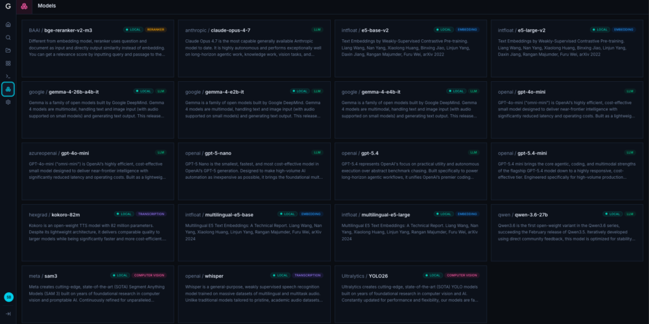Open the azureopenai gpt-4o-mini card
This screenshot has width=649, height=324.
tap(98, 171)
